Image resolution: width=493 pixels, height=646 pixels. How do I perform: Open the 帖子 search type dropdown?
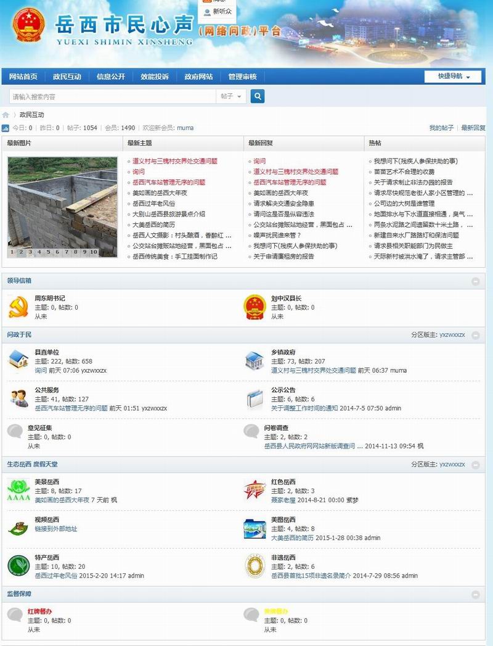(232, 97)
